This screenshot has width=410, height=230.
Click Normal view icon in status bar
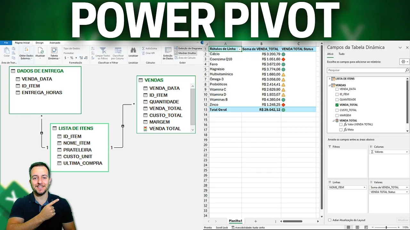click(348, 227)
